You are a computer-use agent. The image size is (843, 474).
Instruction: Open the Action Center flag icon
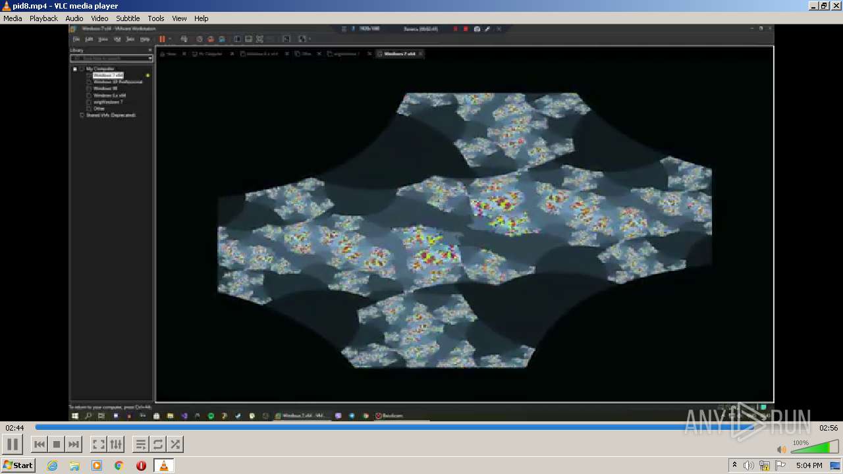point(780,465)
